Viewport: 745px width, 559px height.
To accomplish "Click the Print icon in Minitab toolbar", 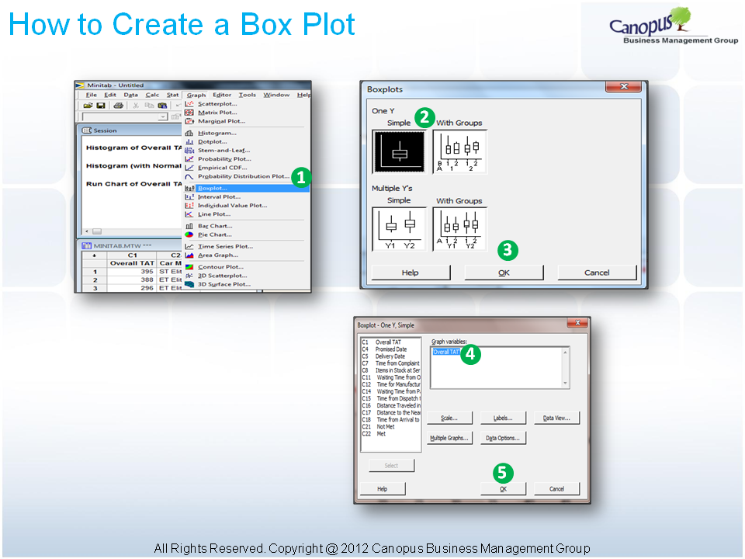I will [x=118, y=106].
